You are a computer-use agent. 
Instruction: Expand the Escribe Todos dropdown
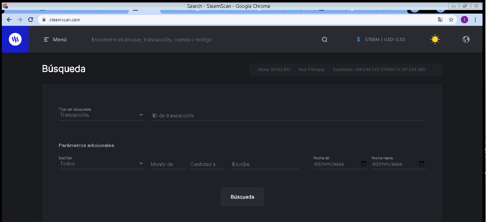tap(101, 164)
